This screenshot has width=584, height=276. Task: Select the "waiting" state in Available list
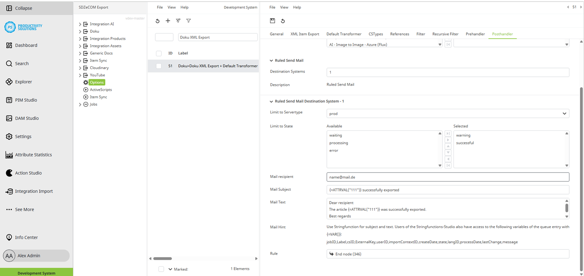pyautogui.click(x=336, y=135)
